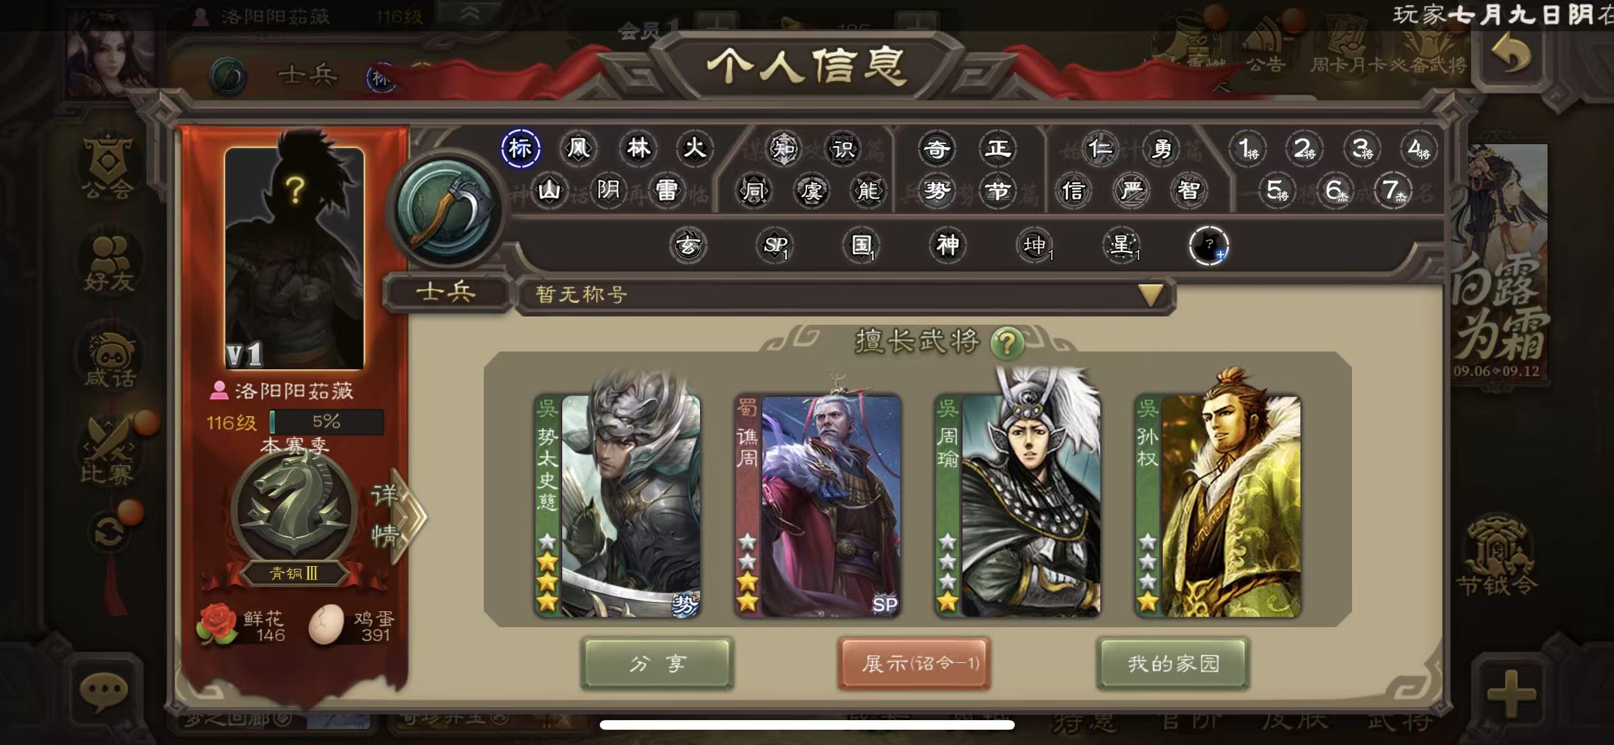The image size is (1614, 745).
Task: Click the 展示(诏令-1) button
Action: [x=914, y=663]
